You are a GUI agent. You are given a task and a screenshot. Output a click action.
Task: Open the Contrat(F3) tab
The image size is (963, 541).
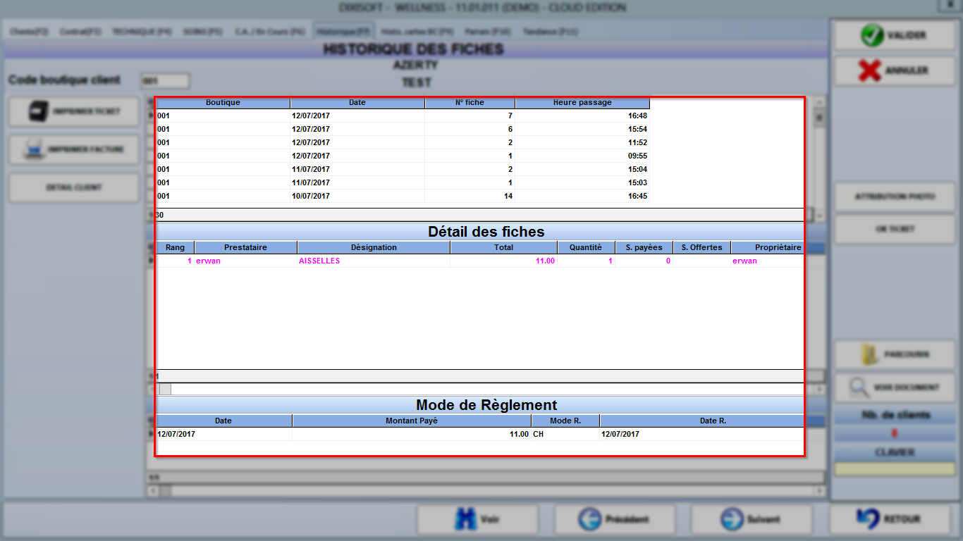pos(81,32)
